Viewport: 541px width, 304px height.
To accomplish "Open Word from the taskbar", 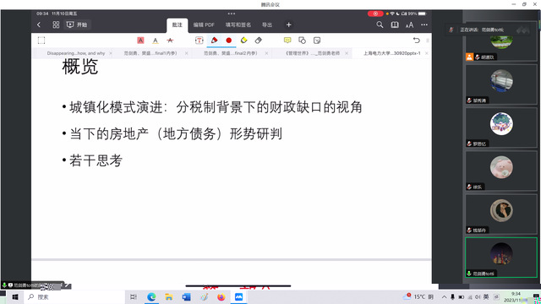I will coord(186,296).
